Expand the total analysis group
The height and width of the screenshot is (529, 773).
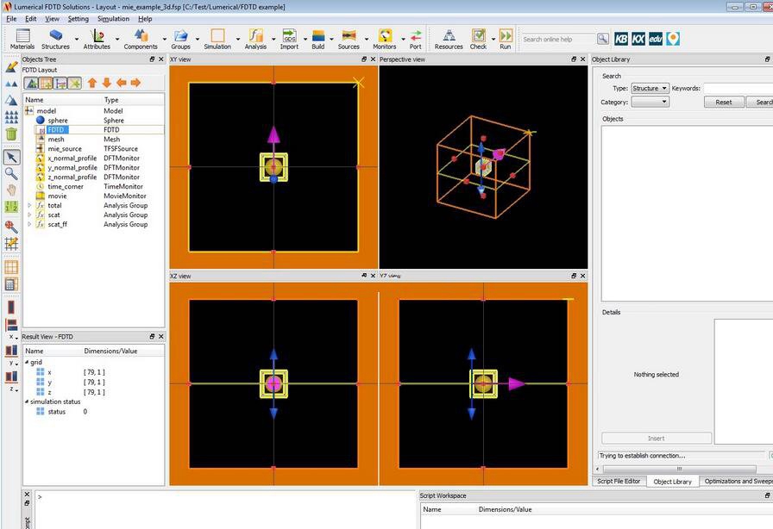point(29,205)
